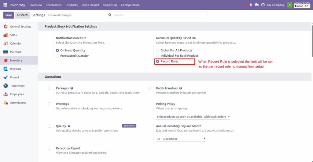Image resolution: width=313 pixels, height=162 pixels.
Task: Enable the Packages checkbox
Action: click(50, 88)
